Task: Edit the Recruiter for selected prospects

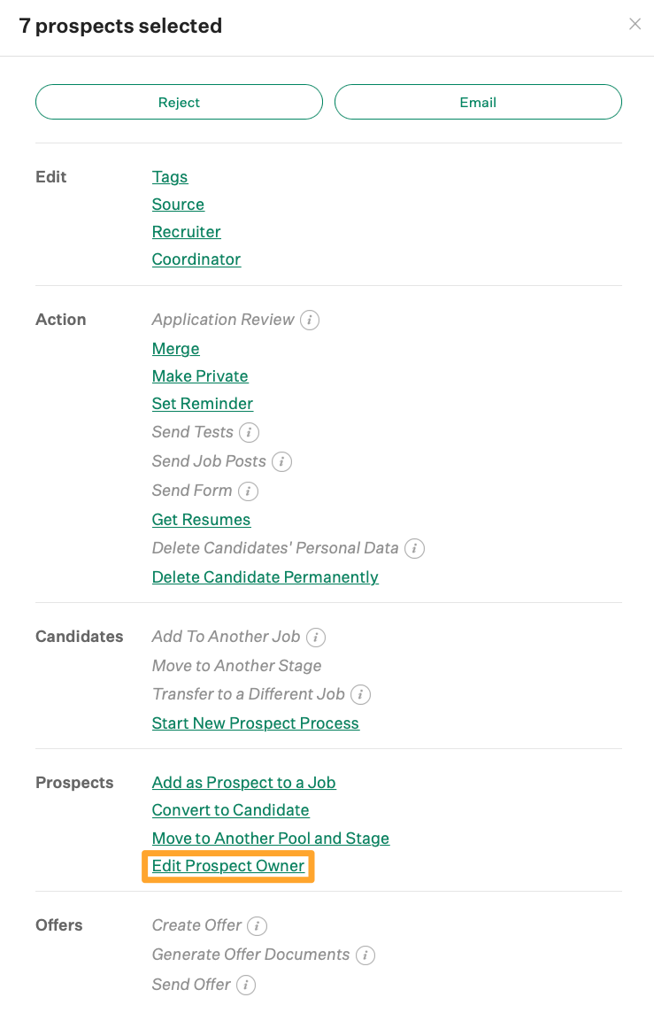Action: pyautogui.click(x=186, y=232)
